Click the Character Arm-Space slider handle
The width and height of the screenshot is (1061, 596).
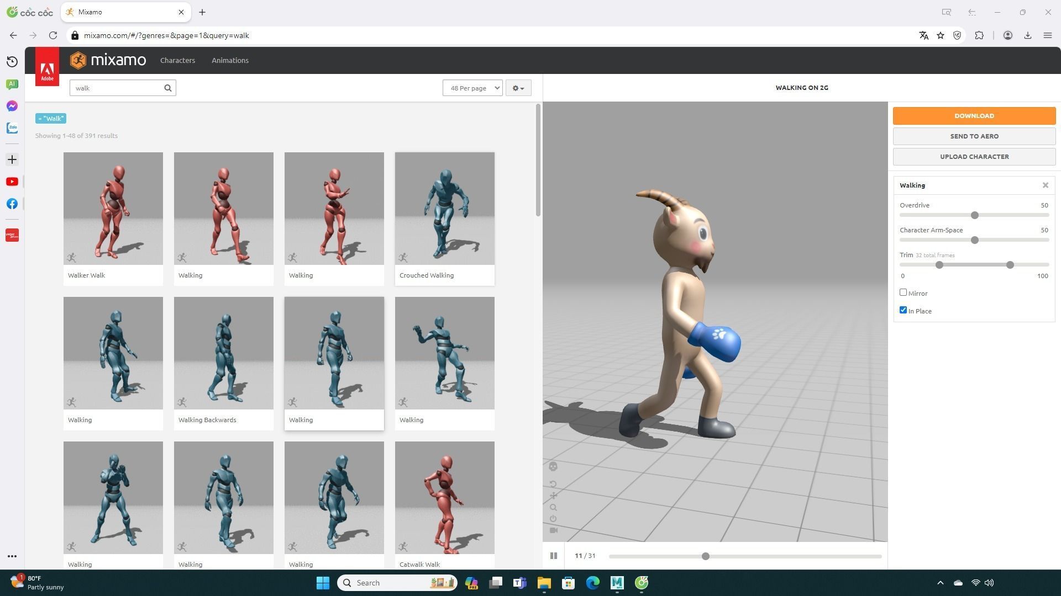point(975,240)
